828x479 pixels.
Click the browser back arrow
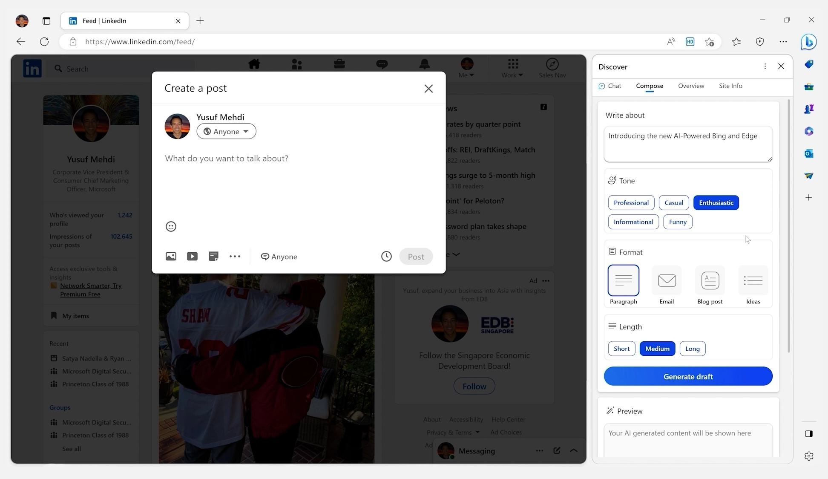[21, 42]
